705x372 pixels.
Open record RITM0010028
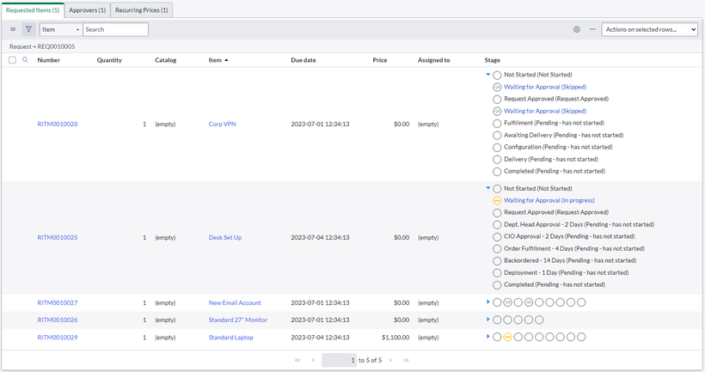tap(58, 124)
